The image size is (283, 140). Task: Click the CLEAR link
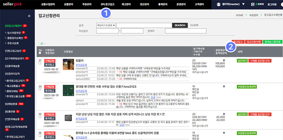click(x=194, y=25)
